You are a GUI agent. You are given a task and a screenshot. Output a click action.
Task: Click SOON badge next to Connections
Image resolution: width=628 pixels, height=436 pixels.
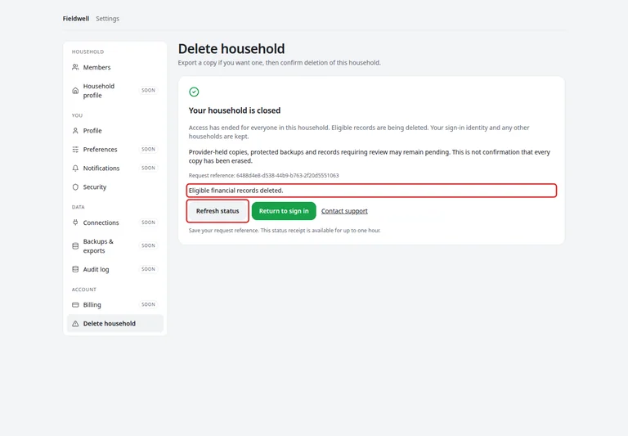click(148, 222)
